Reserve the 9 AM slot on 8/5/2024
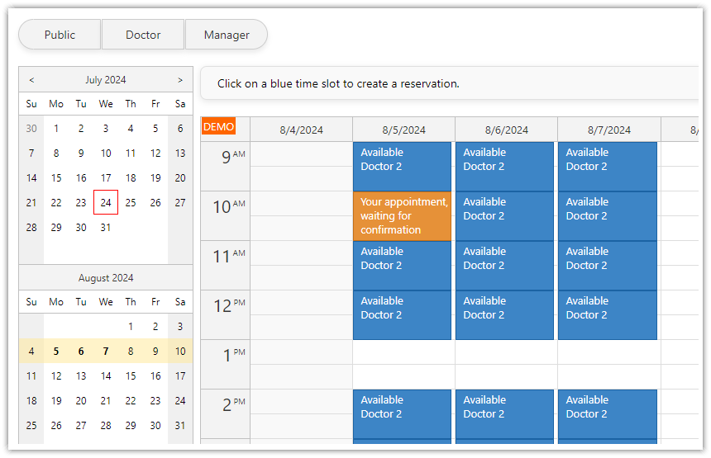This screenshot has width=711, height=458. tap(402, 167)
